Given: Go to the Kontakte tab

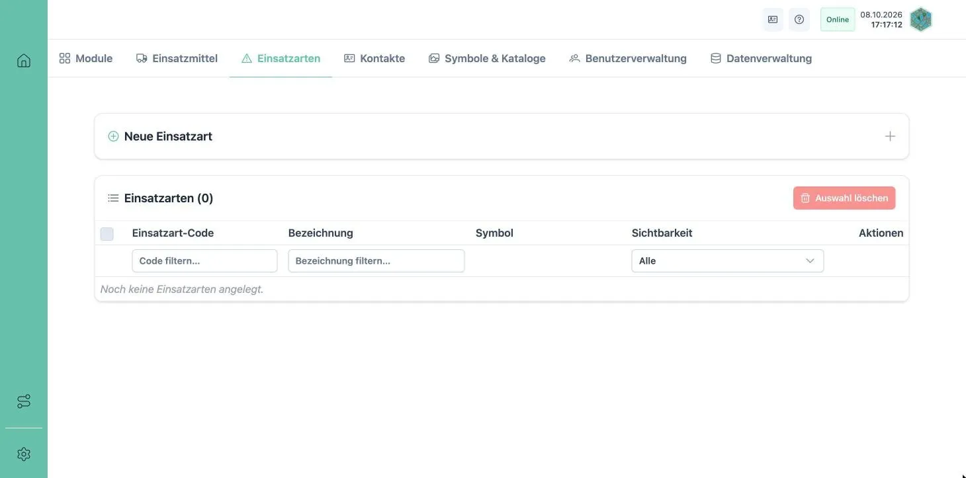Looking at the screenshot, I should click(x=374, y=58).
